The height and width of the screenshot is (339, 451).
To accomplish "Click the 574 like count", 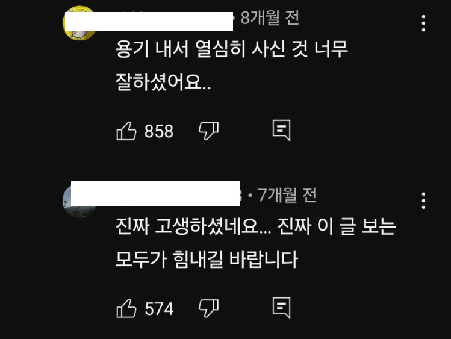I will pyautogui.click(x=159, y=309).
